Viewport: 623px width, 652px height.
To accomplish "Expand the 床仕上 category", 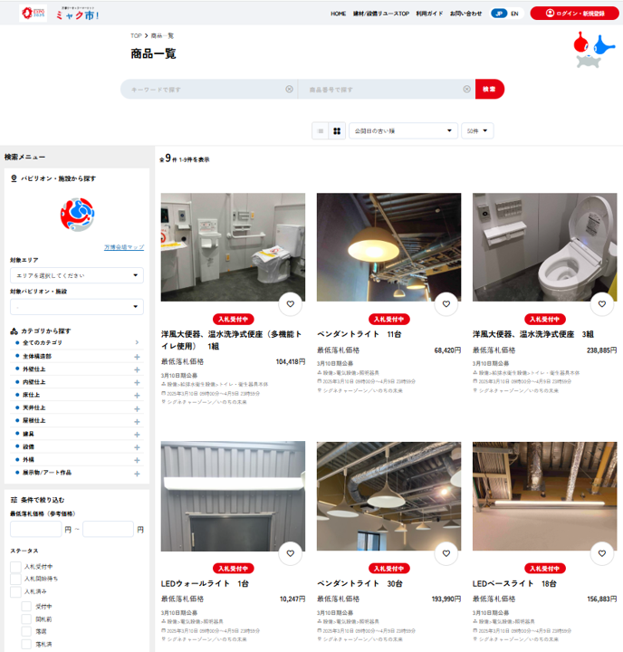I will click(137, 396).
